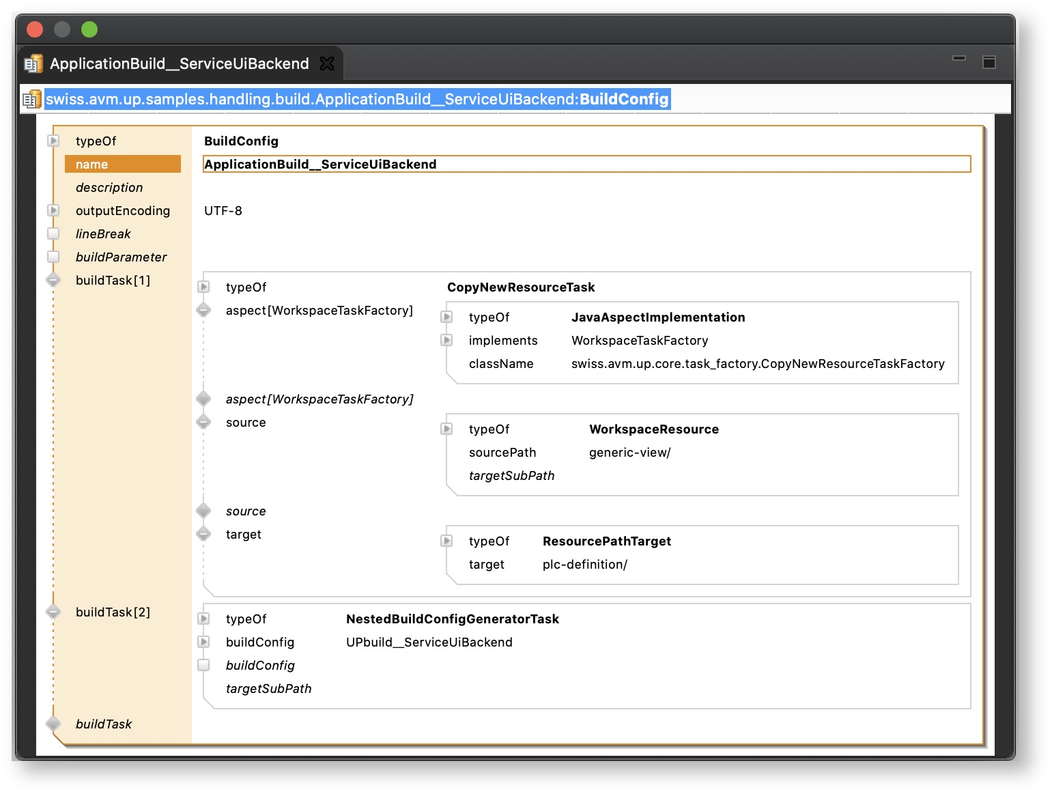Viewport: 1052px width, 794px height.
Task: Click the CopyNewResourceTaskFactory className value
Action: [758, 363]
